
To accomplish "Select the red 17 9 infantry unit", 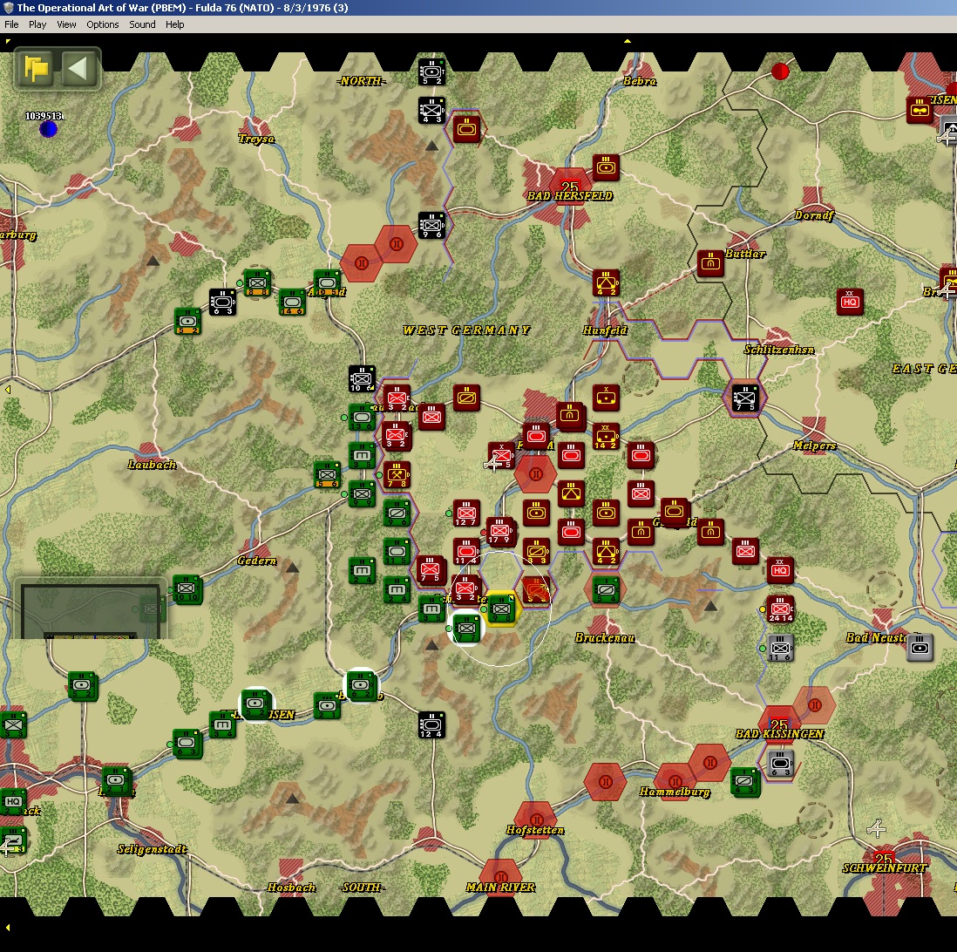I will coord(501,531).
